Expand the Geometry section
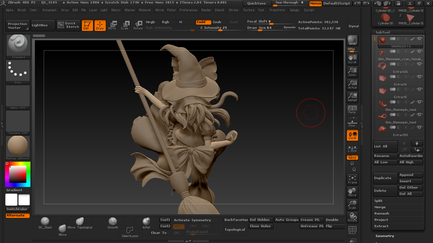 click(385, 236)
